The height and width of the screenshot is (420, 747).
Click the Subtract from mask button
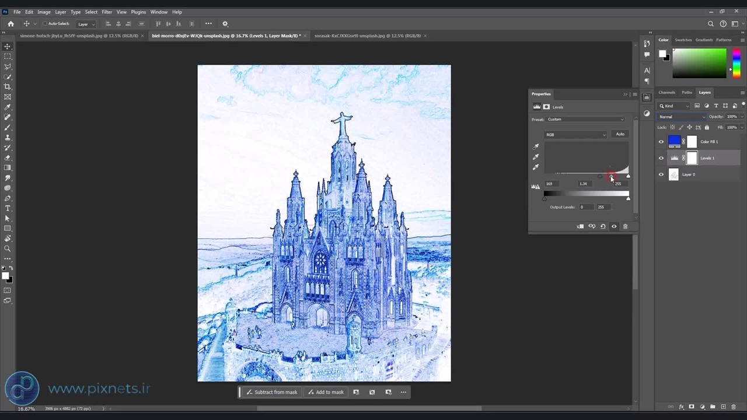pyautogui.click(x=272, y=392)
